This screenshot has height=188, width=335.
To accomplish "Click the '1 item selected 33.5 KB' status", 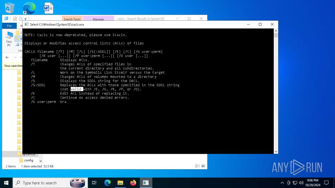I will [x=37, y=166].
